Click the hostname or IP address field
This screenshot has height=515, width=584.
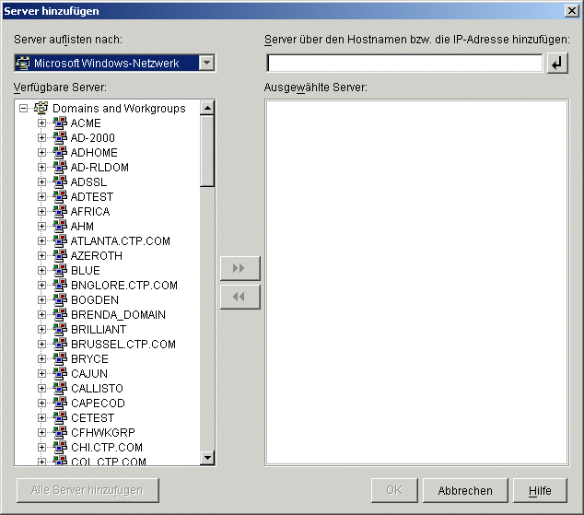(405, 64)
